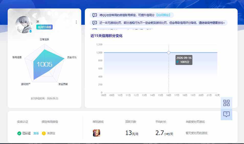
Task: Click the 近一年无游戏处罚 notice text
Action: [162, 23]
